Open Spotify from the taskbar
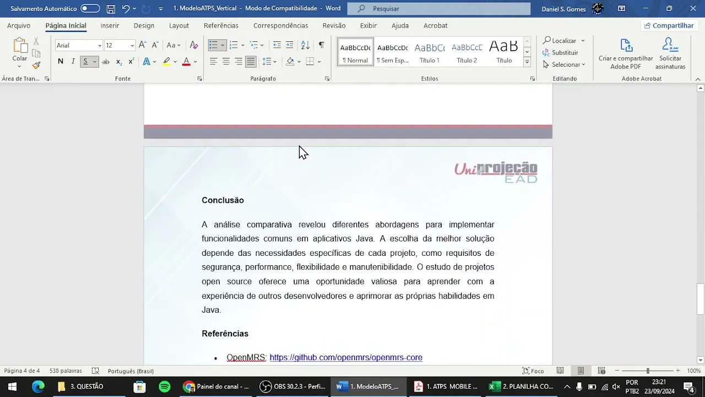Viewport: 705px width, 397px height. 164,387
